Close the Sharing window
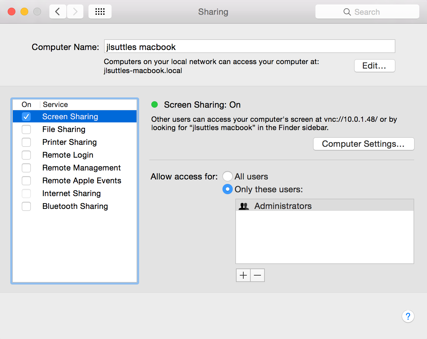Viewport: 427px width, 339px height. [x=12, y=12]
